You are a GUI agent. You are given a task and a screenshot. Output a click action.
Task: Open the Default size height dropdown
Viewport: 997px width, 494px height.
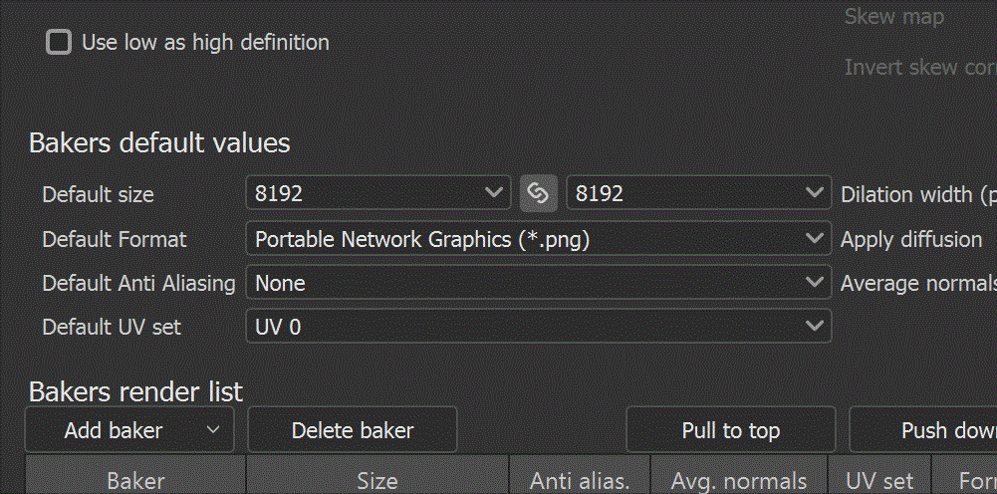point(699,193)
